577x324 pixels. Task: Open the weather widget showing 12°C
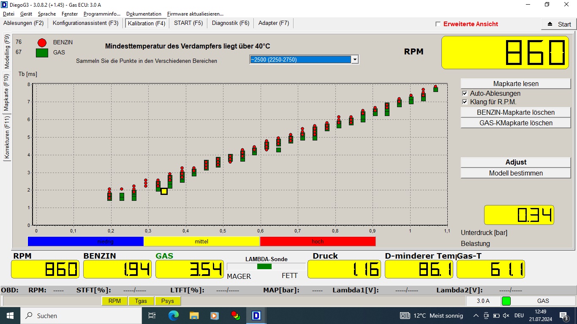(x=431, y=316)
